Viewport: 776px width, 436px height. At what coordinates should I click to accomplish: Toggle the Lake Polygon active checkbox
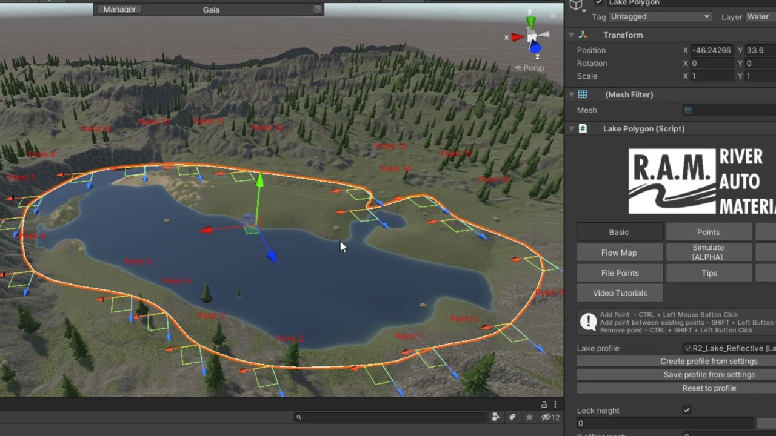pyautogui.click(x=599, y=3)
